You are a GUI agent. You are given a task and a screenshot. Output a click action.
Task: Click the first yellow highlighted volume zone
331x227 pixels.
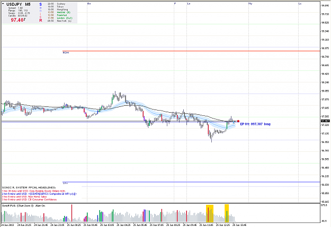210,213
